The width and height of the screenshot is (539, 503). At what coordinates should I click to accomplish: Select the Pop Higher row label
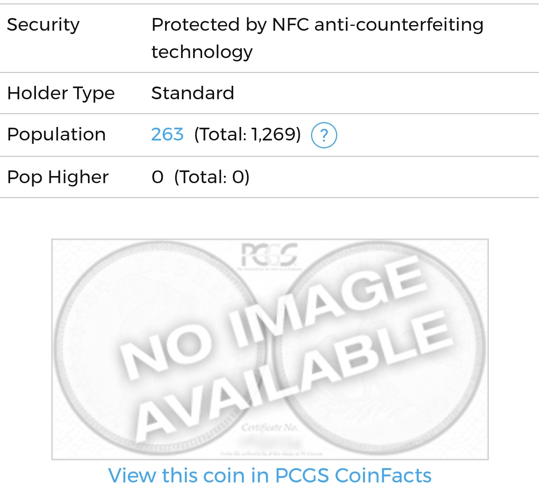[x=58, y=177]
